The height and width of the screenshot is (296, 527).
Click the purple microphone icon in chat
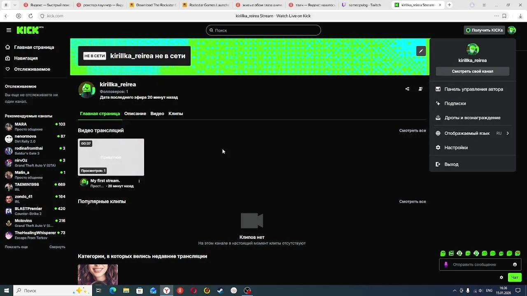446,264
